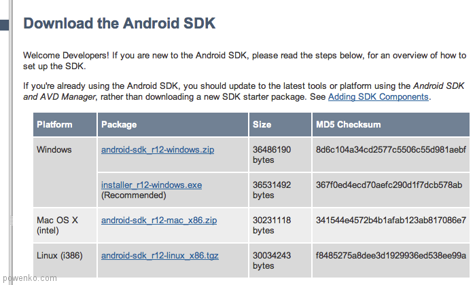
Task: Select the Mac OS X MD5 checksum
Action: point(391,221)
